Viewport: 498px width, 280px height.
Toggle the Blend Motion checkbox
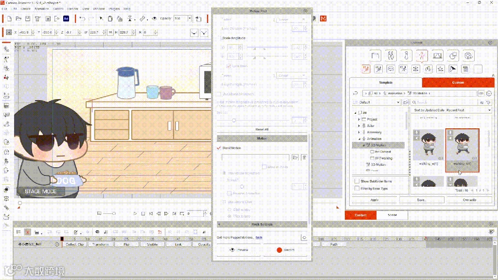(x=219, y=148)
